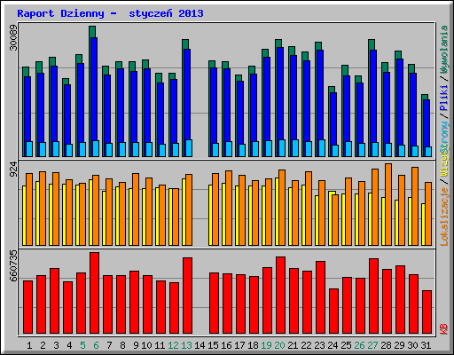Screen dimensions: 454x355
Task: Click the blue files bar for day 23
Action: (319, 103)
